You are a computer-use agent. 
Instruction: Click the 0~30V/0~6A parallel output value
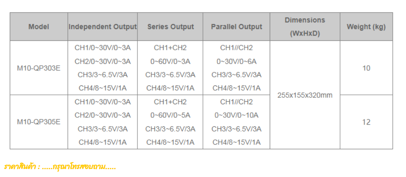point(237,61)
